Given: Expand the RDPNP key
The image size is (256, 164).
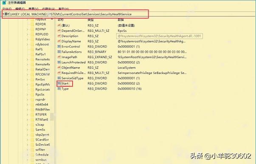Looking at the screenshot, I should [x=28, y=29].
